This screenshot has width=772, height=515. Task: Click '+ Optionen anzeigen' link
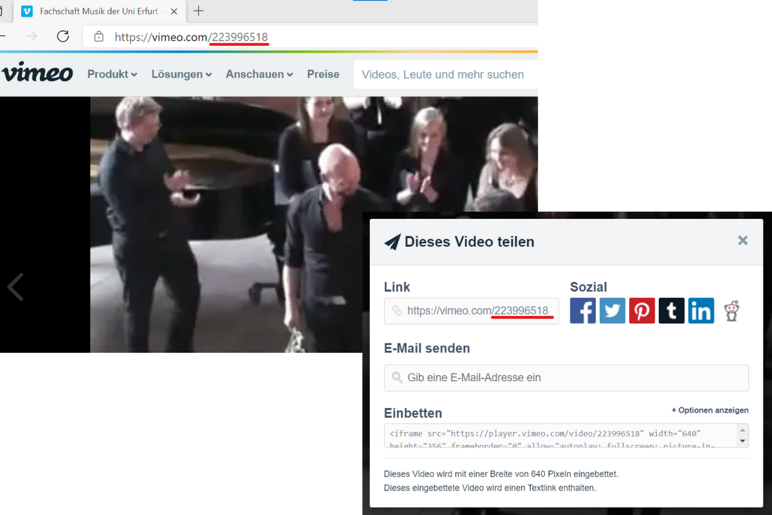[x=710, y=410]
